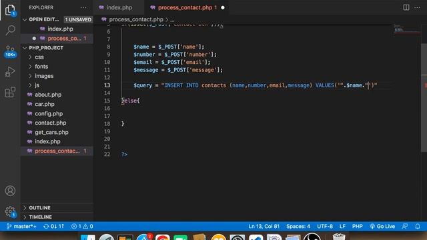Click line number 8 in gutter

pos(108,47)
